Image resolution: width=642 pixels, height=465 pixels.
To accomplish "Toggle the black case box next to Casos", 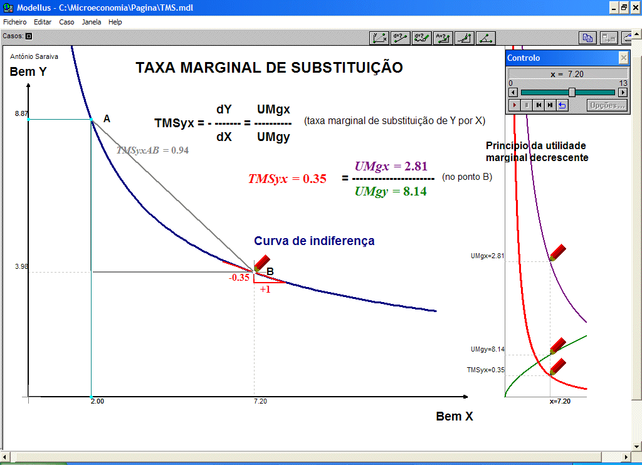I will [x=28, y=36].
